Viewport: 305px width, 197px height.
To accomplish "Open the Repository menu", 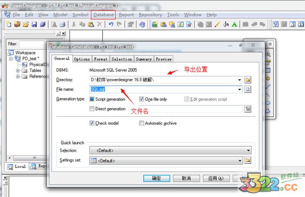I will coord(150,15).
